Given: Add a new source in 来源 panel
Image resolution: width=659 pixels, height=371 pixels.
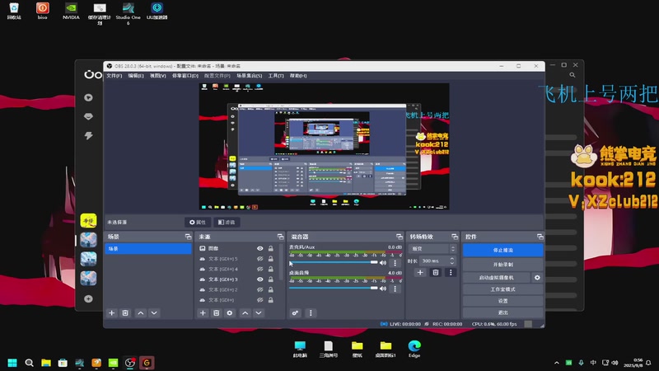Looking at the screenshot, I should (203, 313).
